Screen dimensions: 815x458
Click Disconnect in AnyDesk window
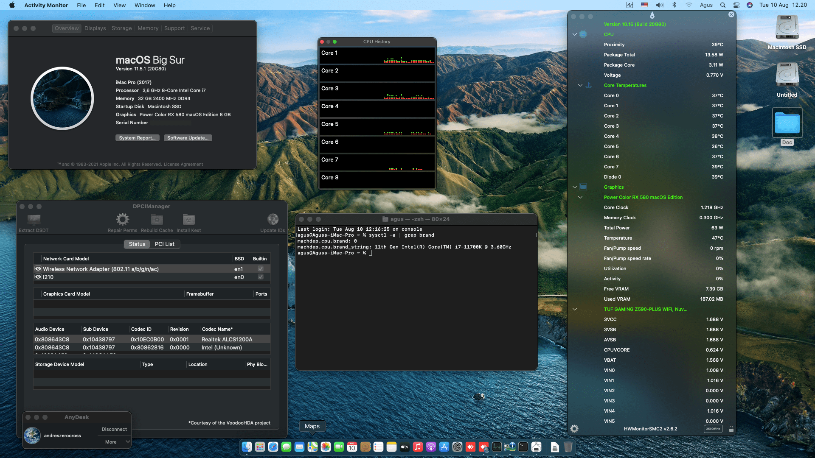click(114, 429)
